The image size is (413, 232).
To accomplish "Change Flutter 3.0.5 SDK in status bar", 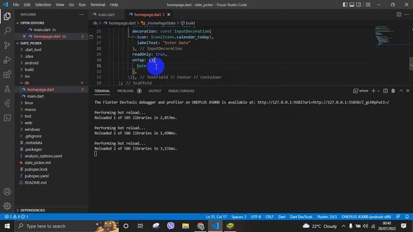I will point(327,217).
